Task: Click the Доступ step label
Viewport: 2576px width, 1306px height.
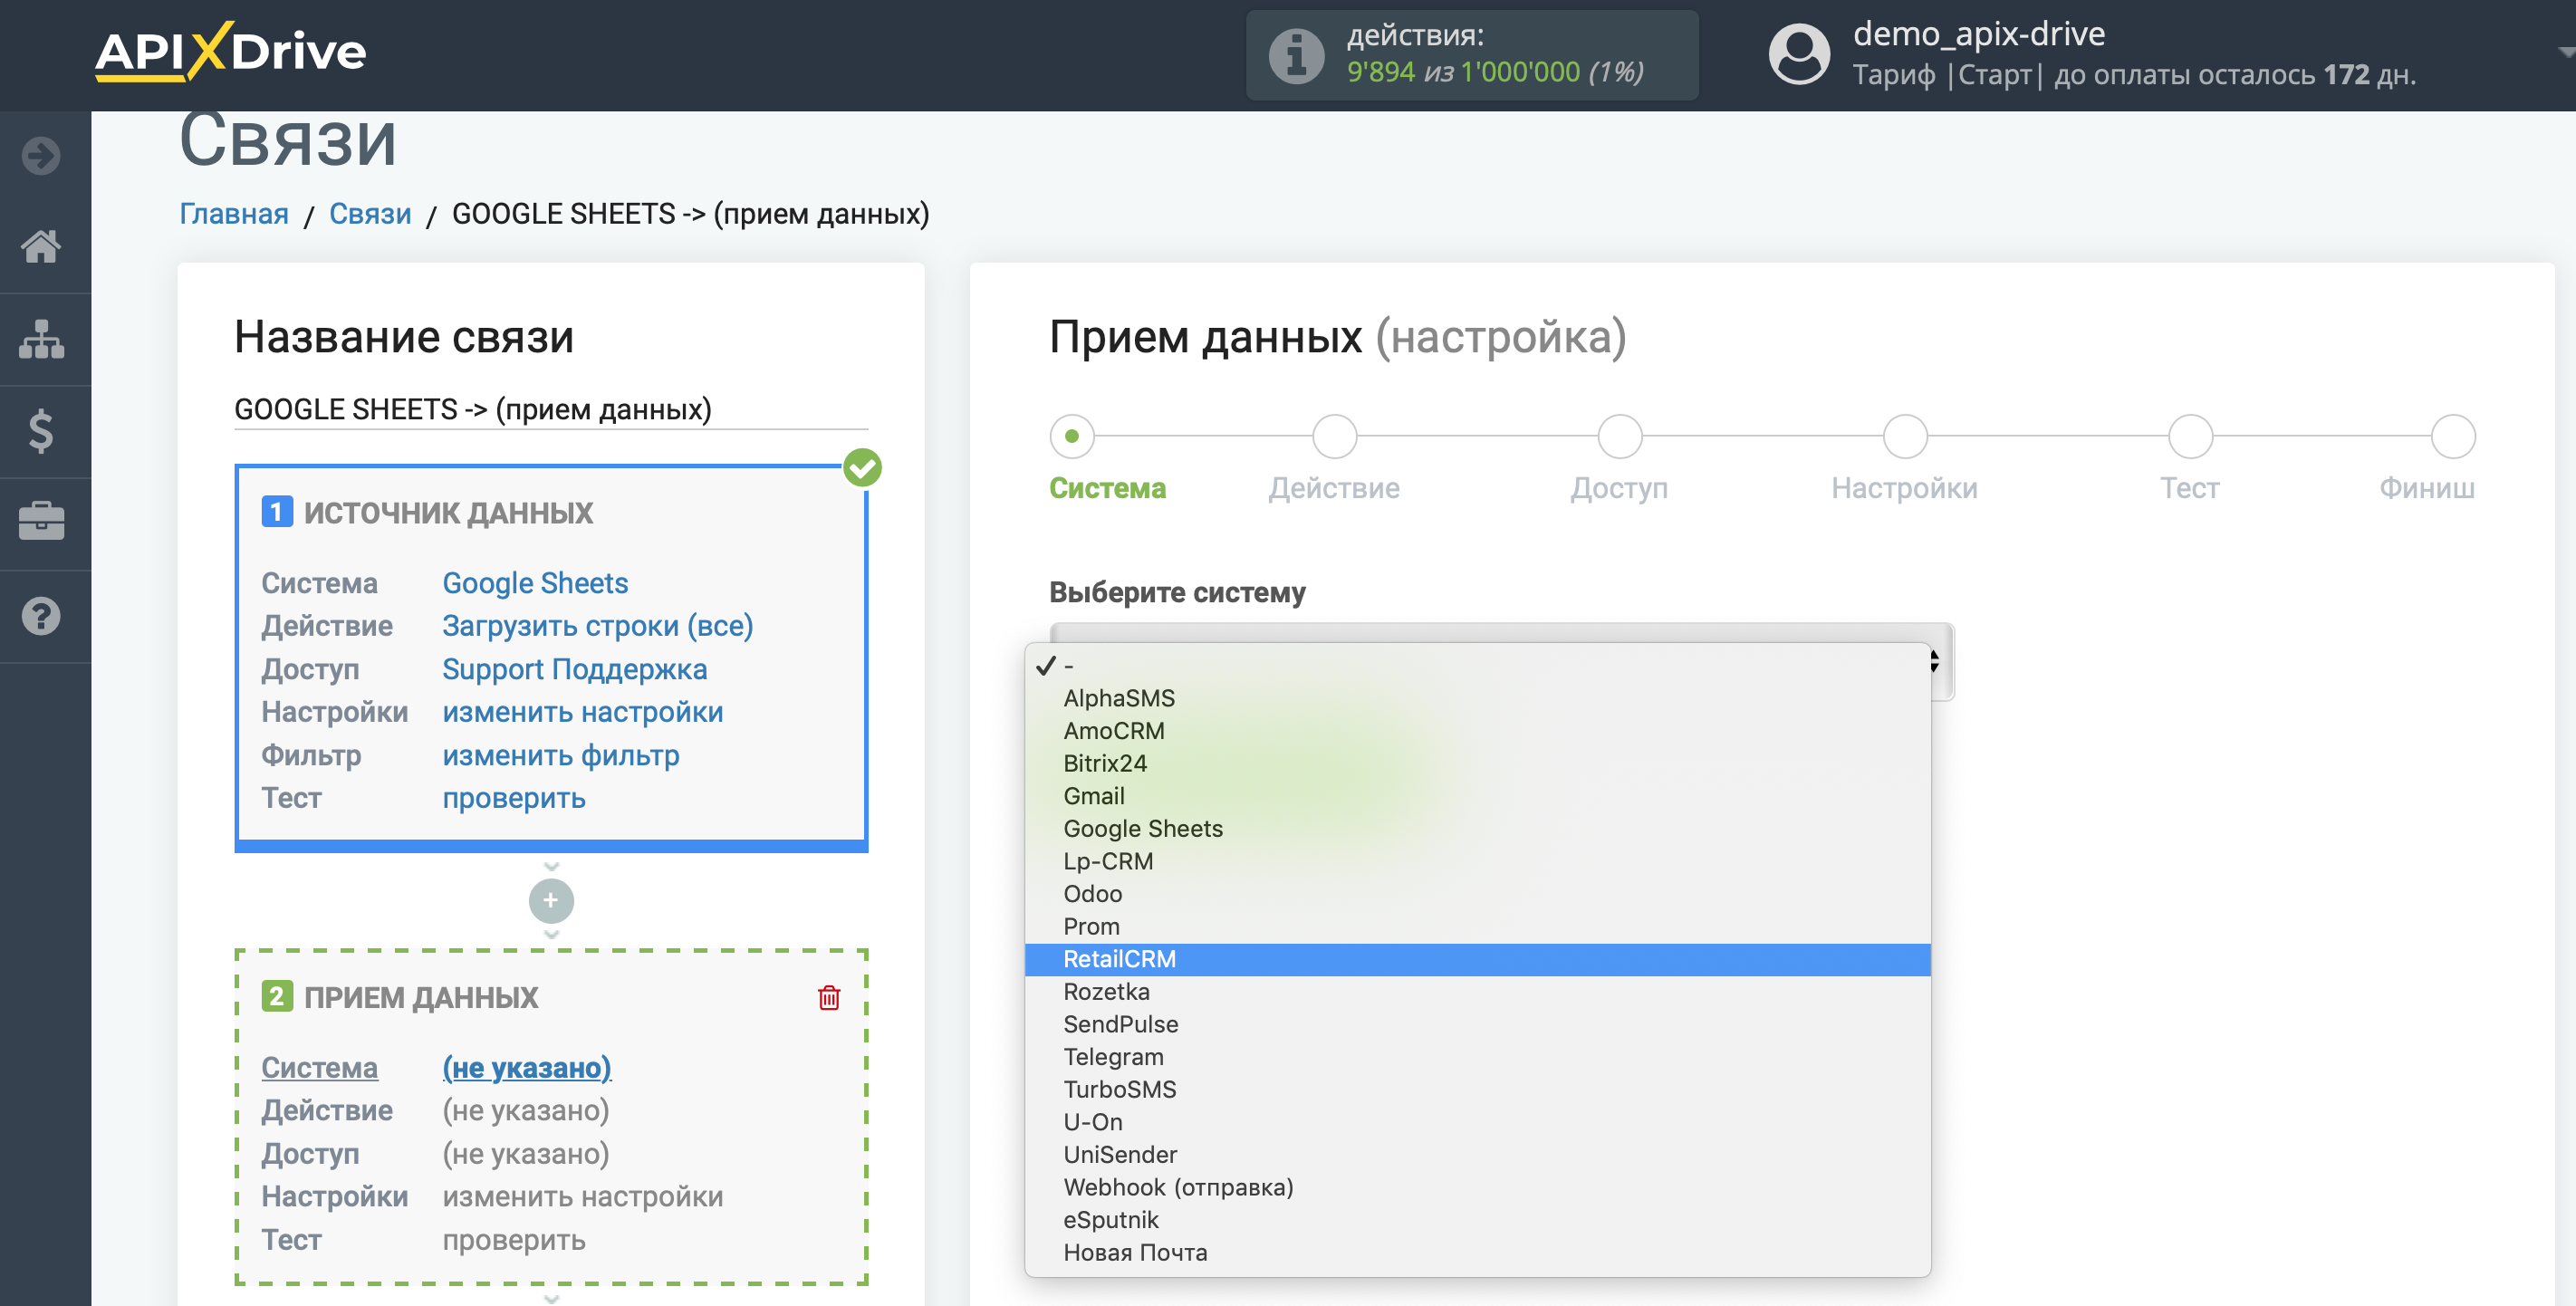Action: [x=1619, y=488]
